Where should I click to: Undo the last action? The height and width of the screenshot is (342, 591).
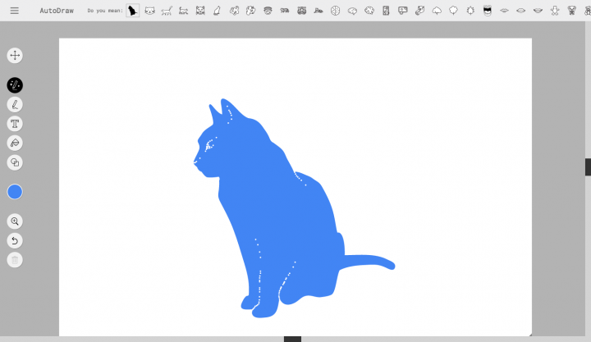click(15, 240)
